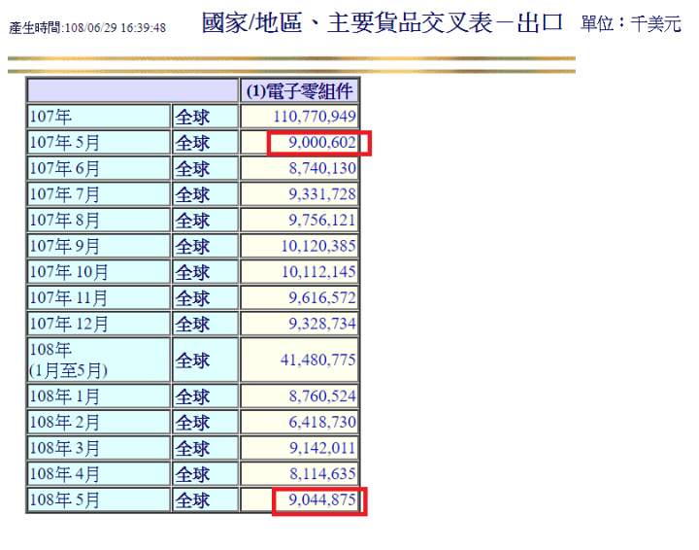This screenshot has width=699, height=550.
Task: Click the value 8,740,130
Action: click(322, 168)
